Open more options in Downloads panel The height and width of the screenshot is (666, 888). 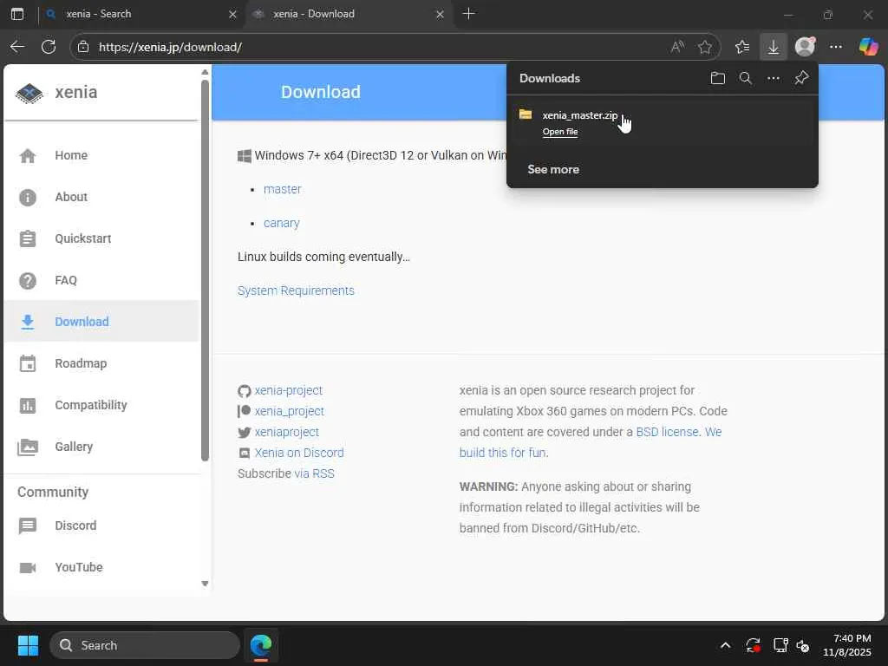coord(773,78)
